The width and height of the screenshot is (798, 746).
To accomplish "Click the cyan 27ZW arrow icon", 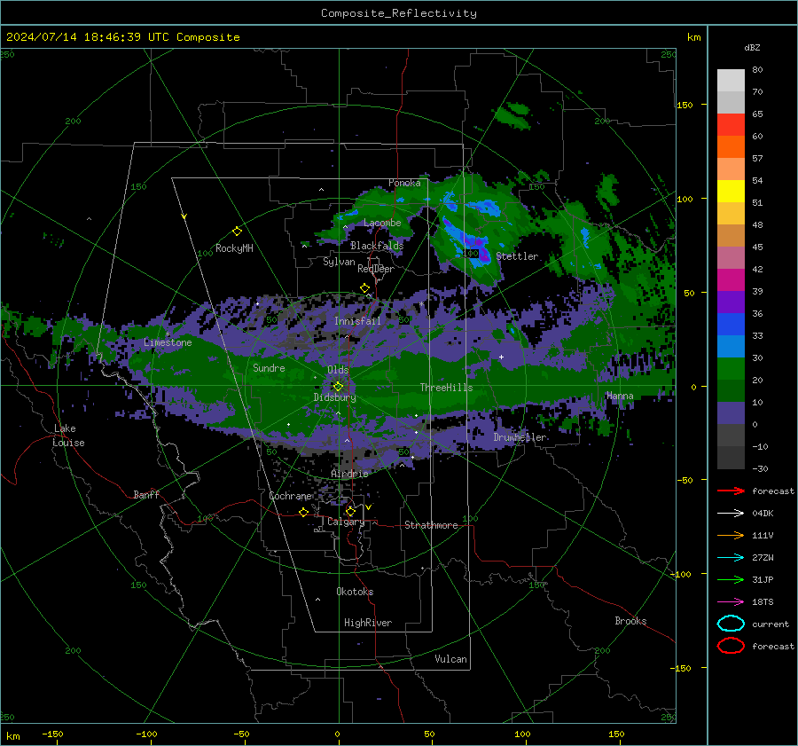I will click(731, 557).
